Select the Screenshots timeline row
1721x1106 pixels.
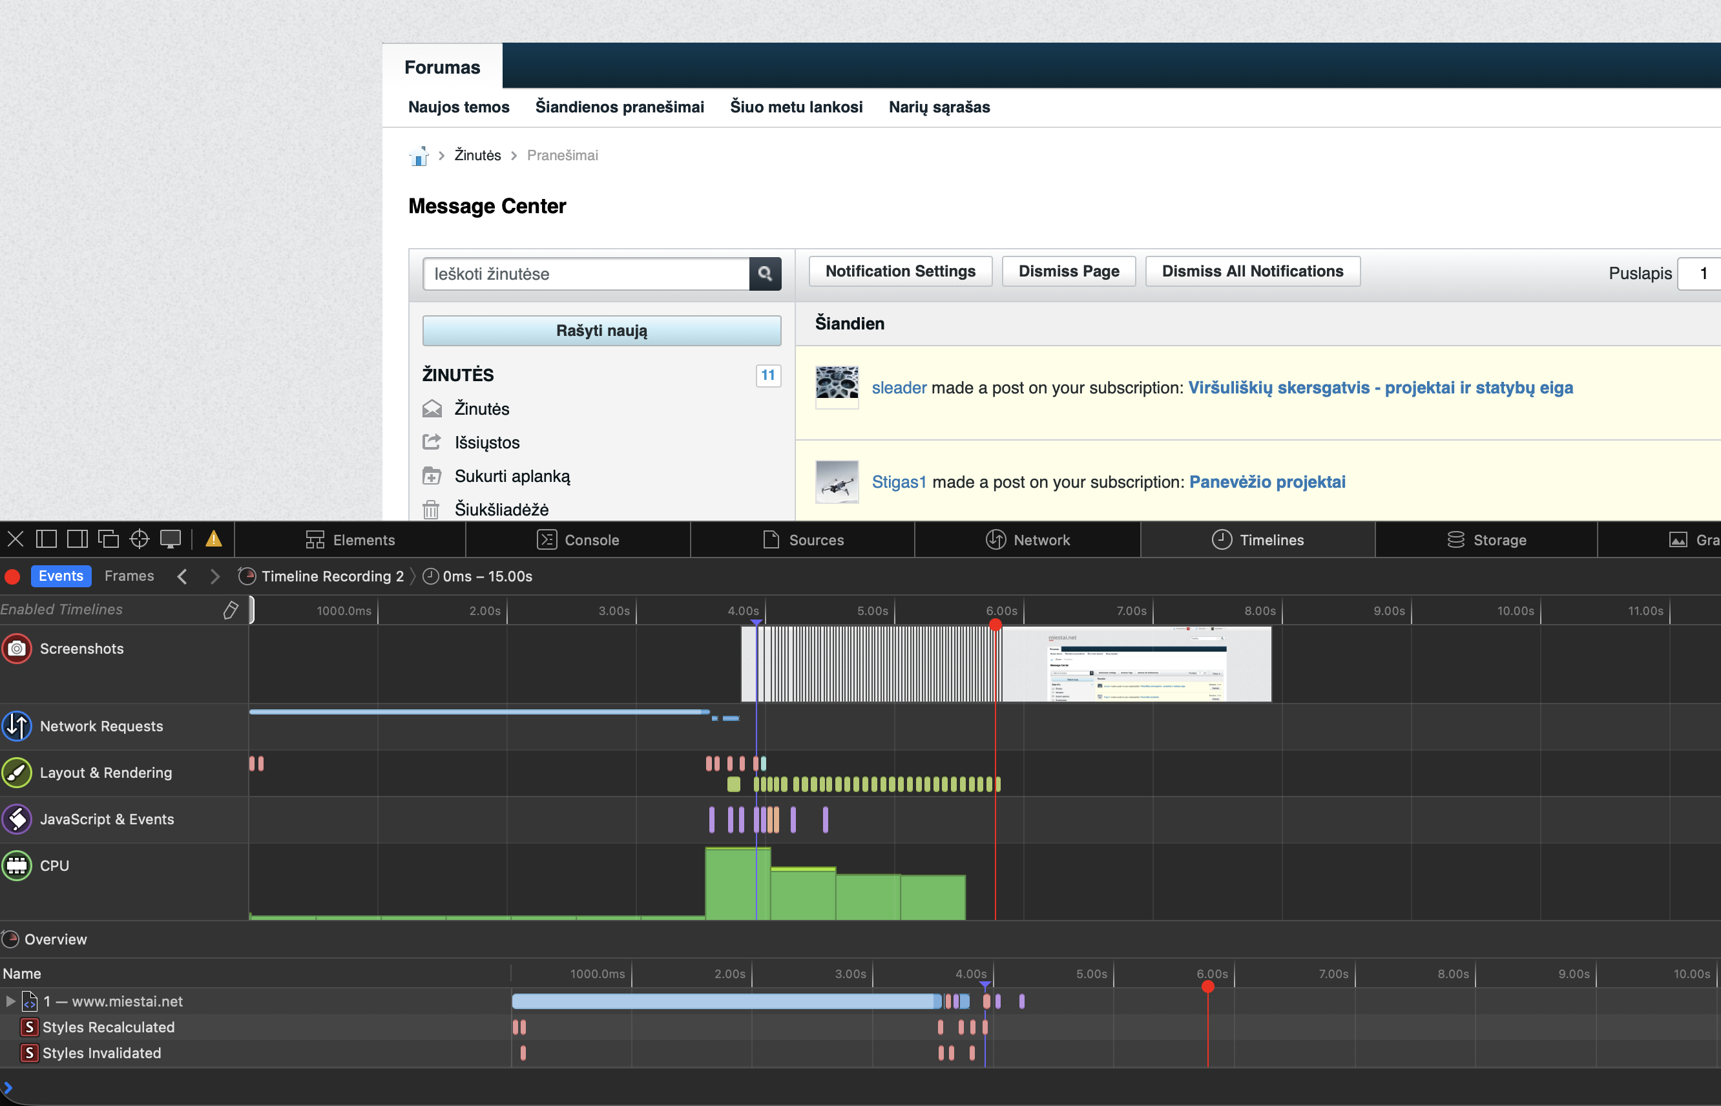[81, 649]
